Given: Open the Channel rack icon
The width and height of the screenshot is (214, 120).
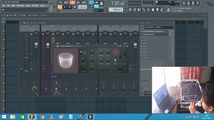Looking at the screenshot, I should (x=135, y=10).
